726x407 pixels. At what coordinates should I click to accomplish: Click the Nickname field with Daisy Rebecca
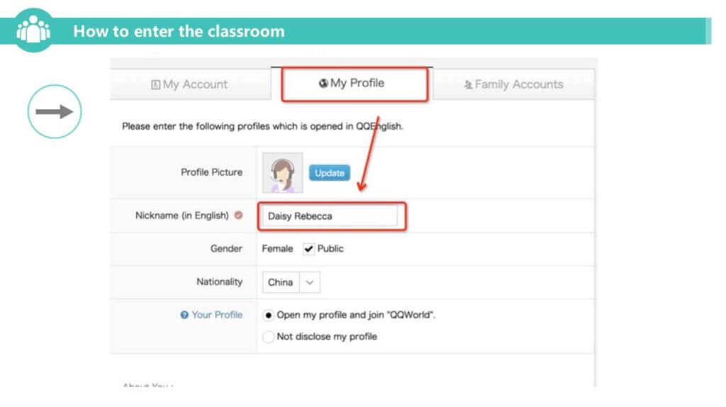click(332, 216)
